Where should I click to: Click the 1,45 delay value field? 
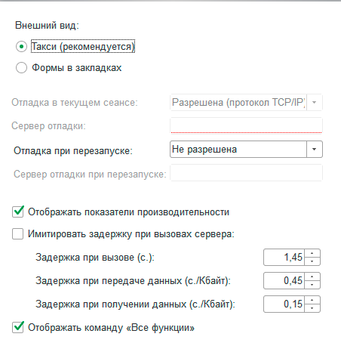click(284, 258)
